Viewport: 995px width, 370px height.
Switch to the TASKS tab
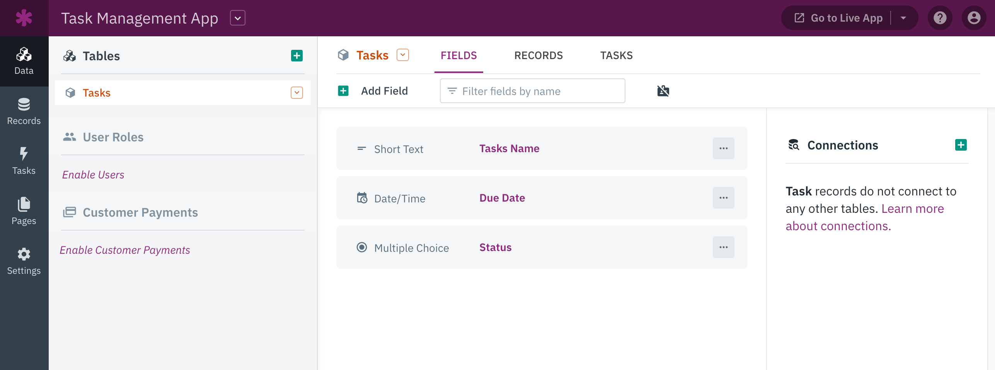coord(616,56)
